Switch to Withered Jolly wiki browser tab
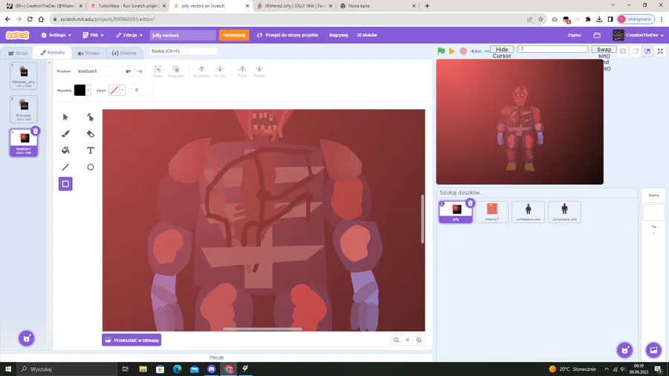 point(295,6)
